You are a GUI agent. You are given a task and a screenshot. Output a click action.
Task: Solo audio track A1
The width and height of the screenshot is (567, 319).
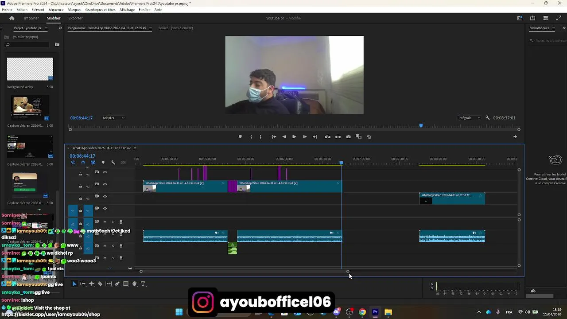click(113, 222)
